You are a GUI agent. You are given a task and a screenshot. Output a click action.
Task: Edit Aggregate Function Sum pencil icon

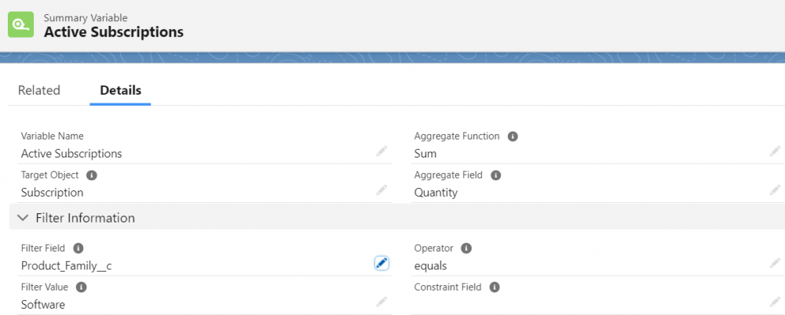[775, 151]
